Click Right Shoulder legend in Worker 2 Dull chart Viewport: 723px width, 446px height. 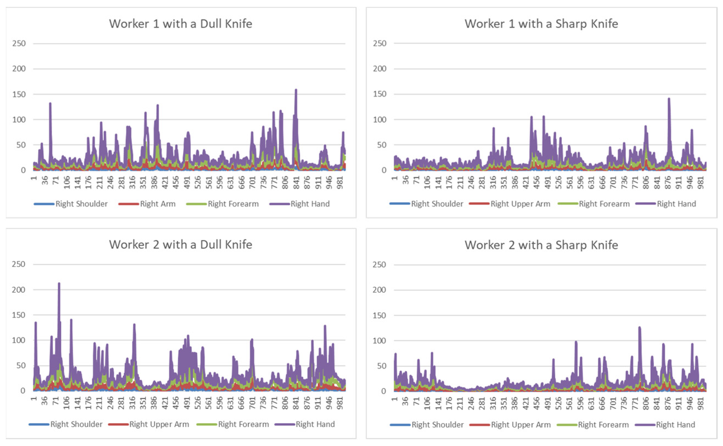tap(76, 424)
